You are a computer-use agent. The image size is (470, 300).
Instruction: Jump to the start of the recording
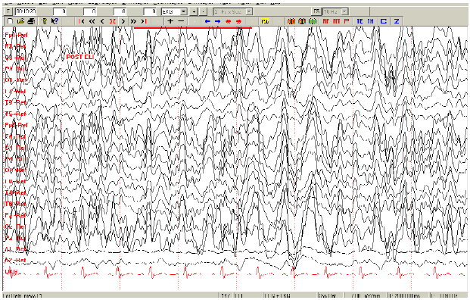tap(81, 21)
